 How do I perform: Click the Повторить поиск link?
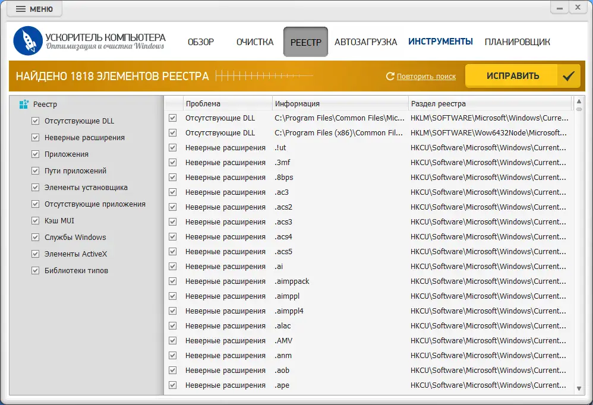(426, 77)
